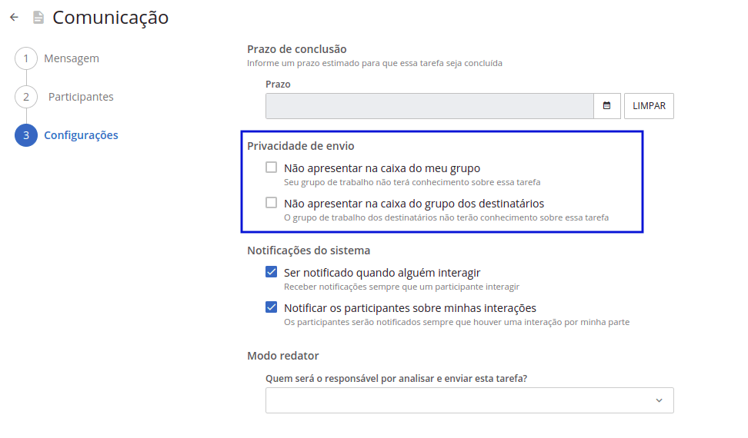Screen dimensions: 748x438
Task: Check 'Não apresentar na caixa do grupo dos destinatários'
Action: point(271,203)
